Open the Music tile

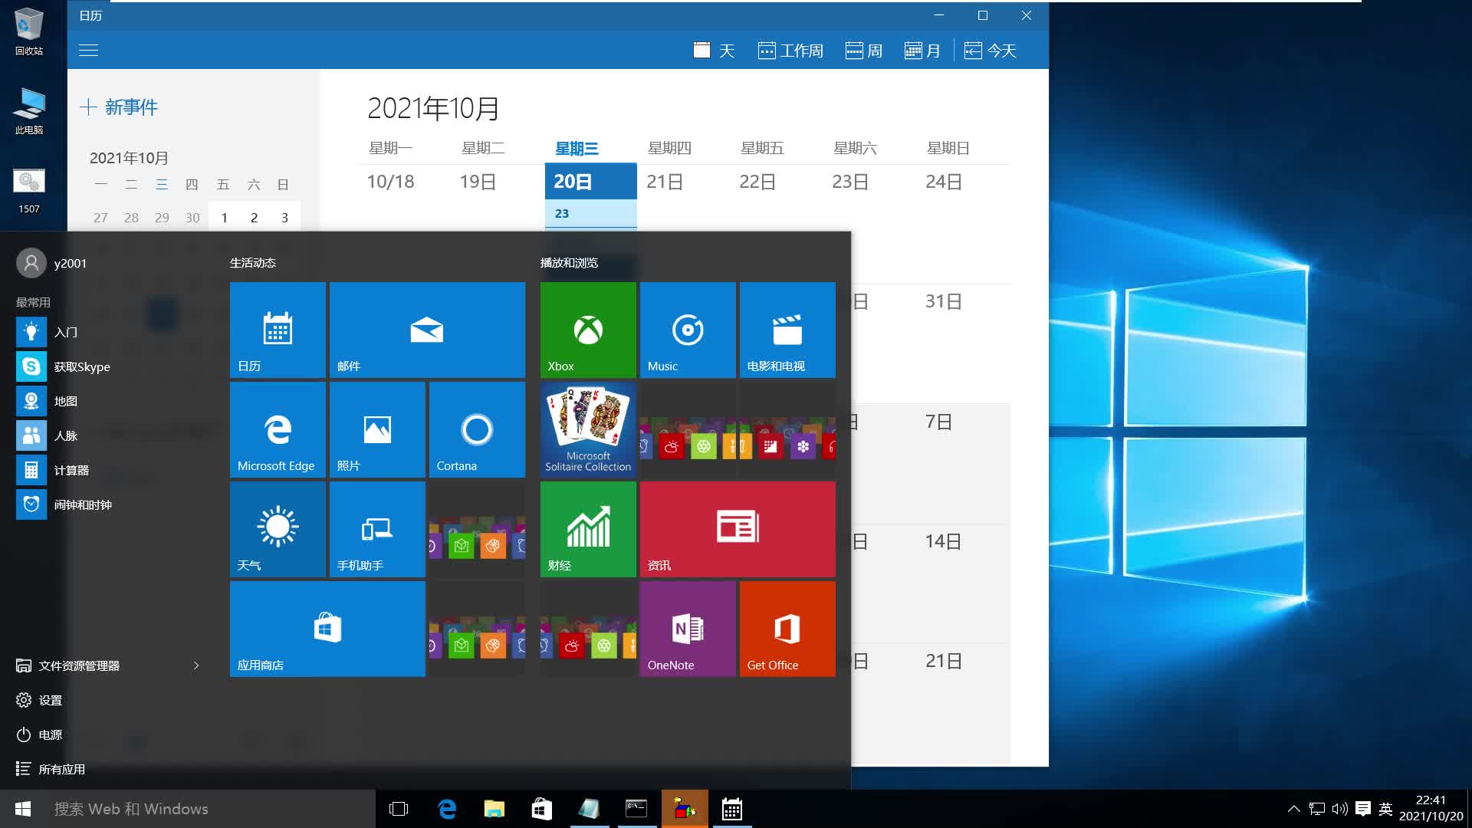688,330
